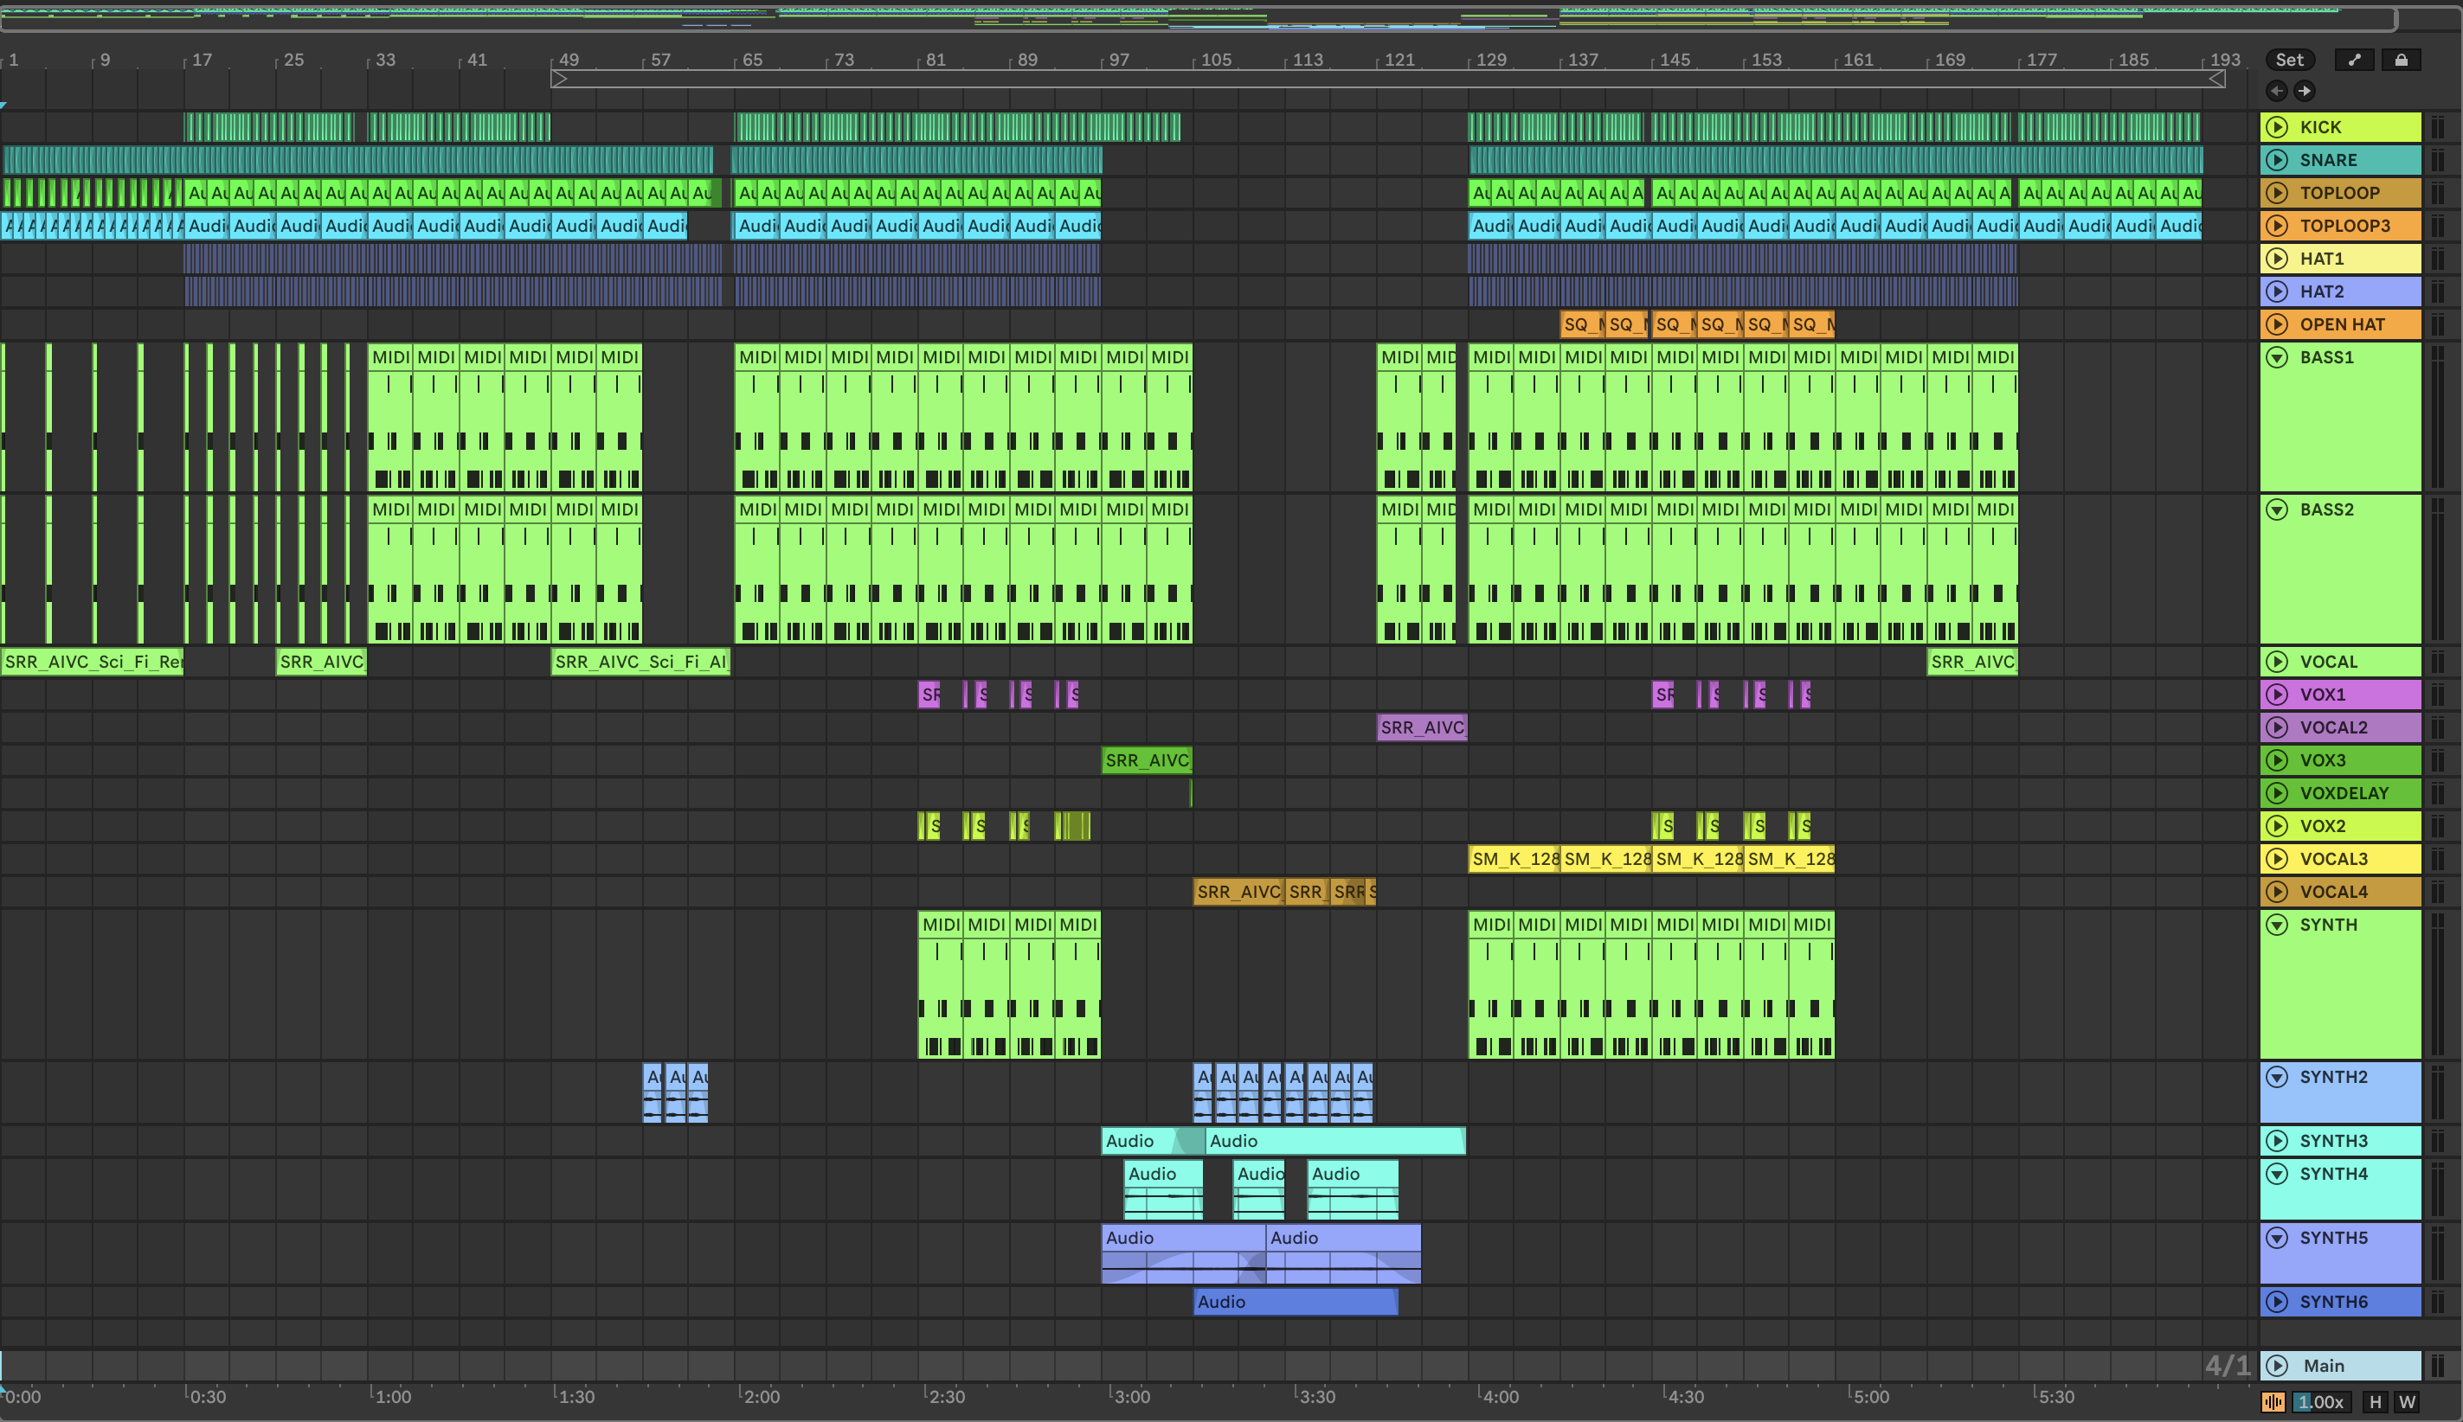2463x1422 pixels.
Task: Unfold the SYNTH3 track
Action: click(x=2276, y=1141)
